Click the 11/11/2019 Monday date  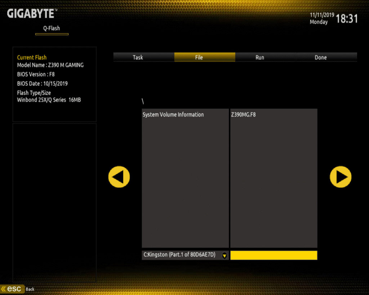pyautogui.click(x=321, y=19)
